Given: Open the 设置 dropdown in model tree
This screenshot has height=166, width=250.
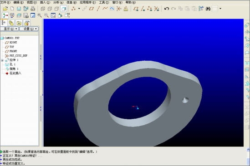Looking at the screenshot, I should point(29,29).
